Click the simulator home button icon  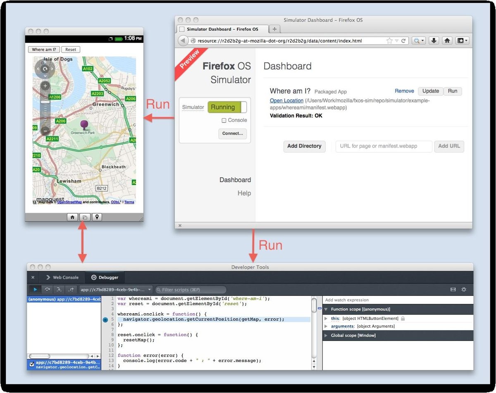pos(72,217)
